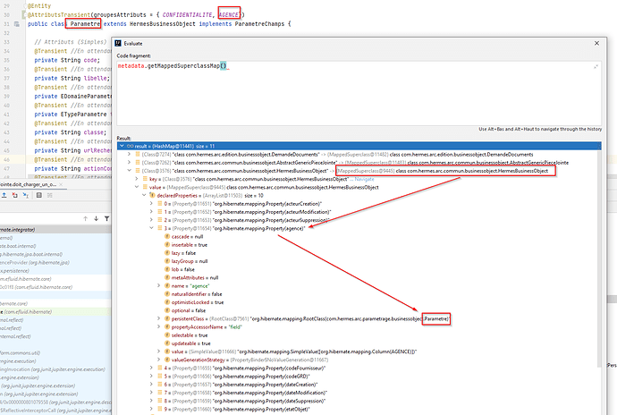Expand the valueGenerationStrategy field
The height and width of the screenshot is (415, 617).
coord(159,360)
